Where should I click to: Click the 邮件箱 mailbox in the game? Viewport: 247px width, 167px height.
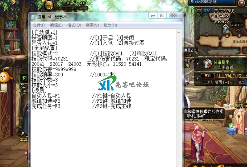point(240,106)
